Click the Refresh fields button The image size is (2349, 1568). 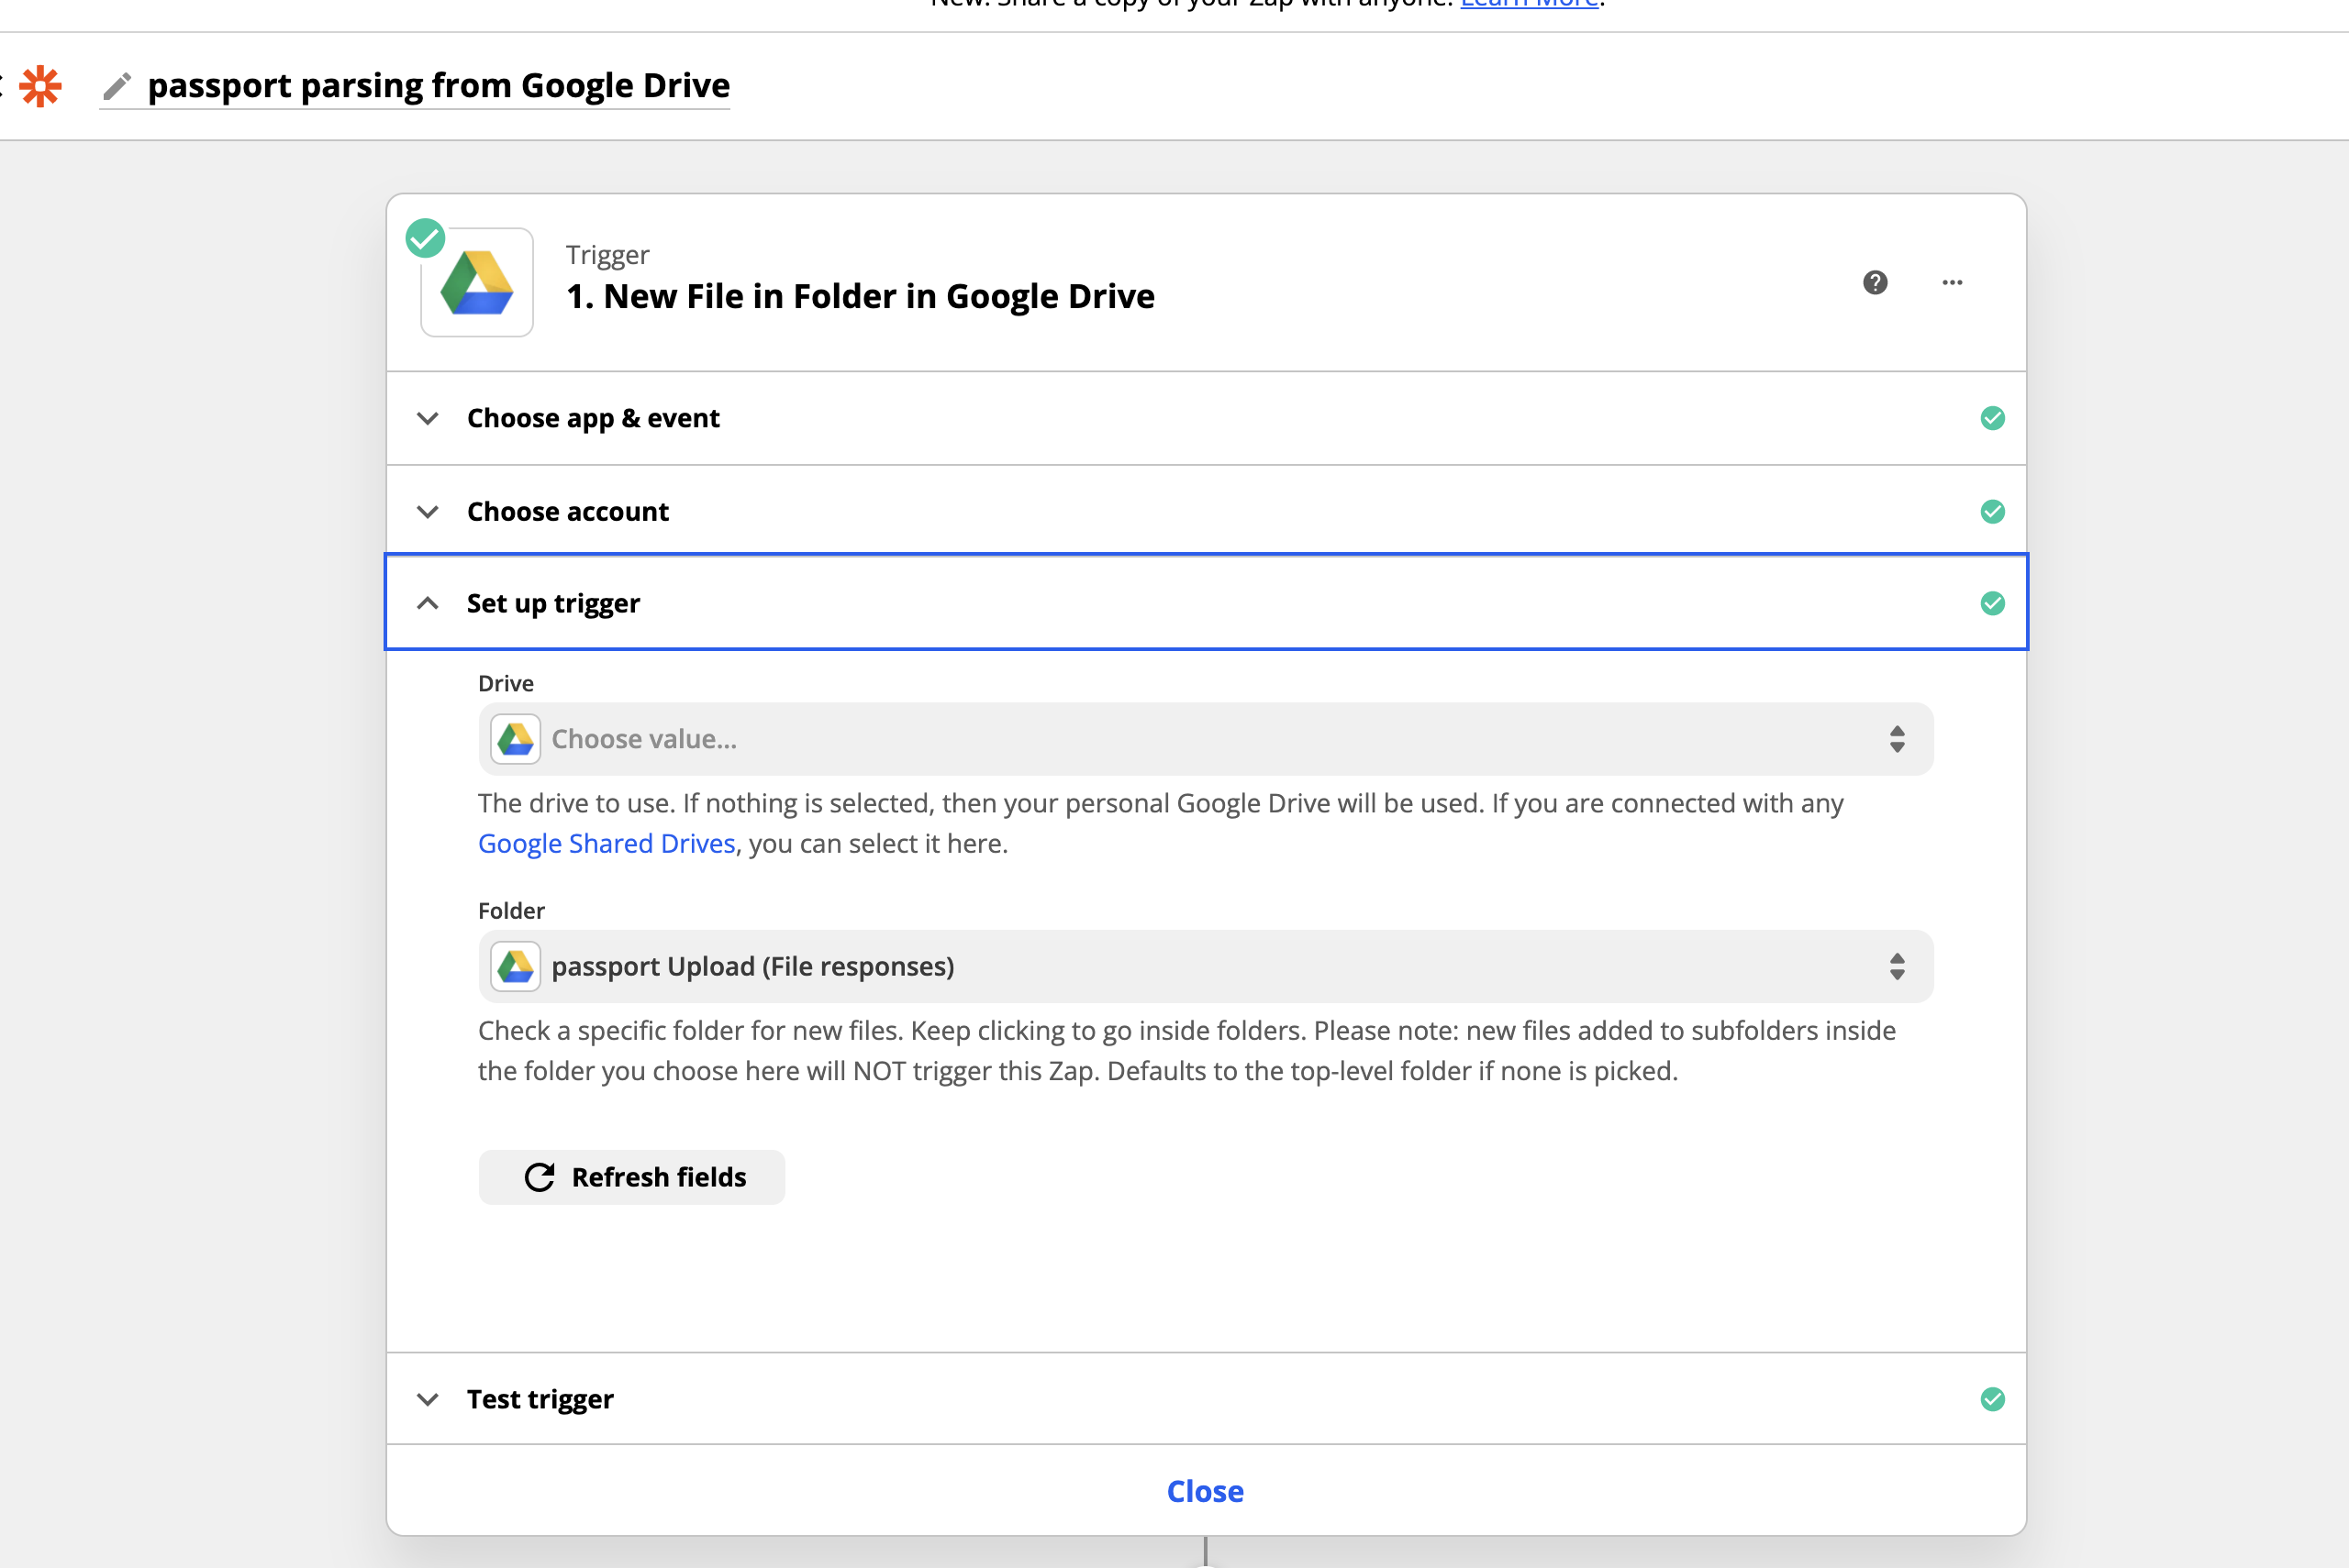631,1177
